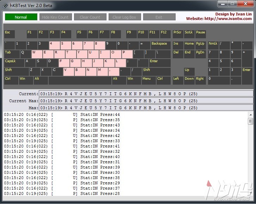Screen dimensions: 256x204
Task: Click the left Win key tile
Action: [26, 80]
